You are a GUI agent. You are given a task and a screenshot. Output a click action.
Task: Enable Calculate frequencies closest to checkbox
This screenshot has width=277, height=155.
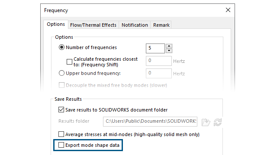pyautogui.click(x=69, y=62)
